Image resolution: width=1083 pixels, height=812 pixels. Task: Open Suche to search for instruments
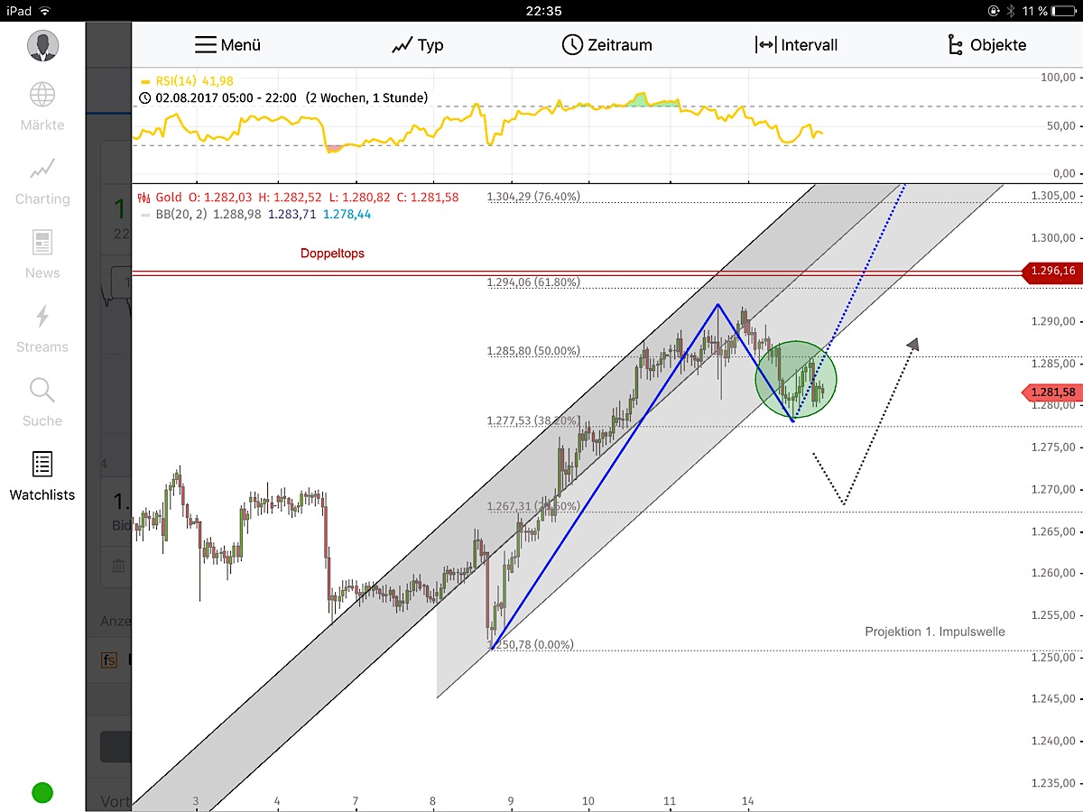coord(41,400)
